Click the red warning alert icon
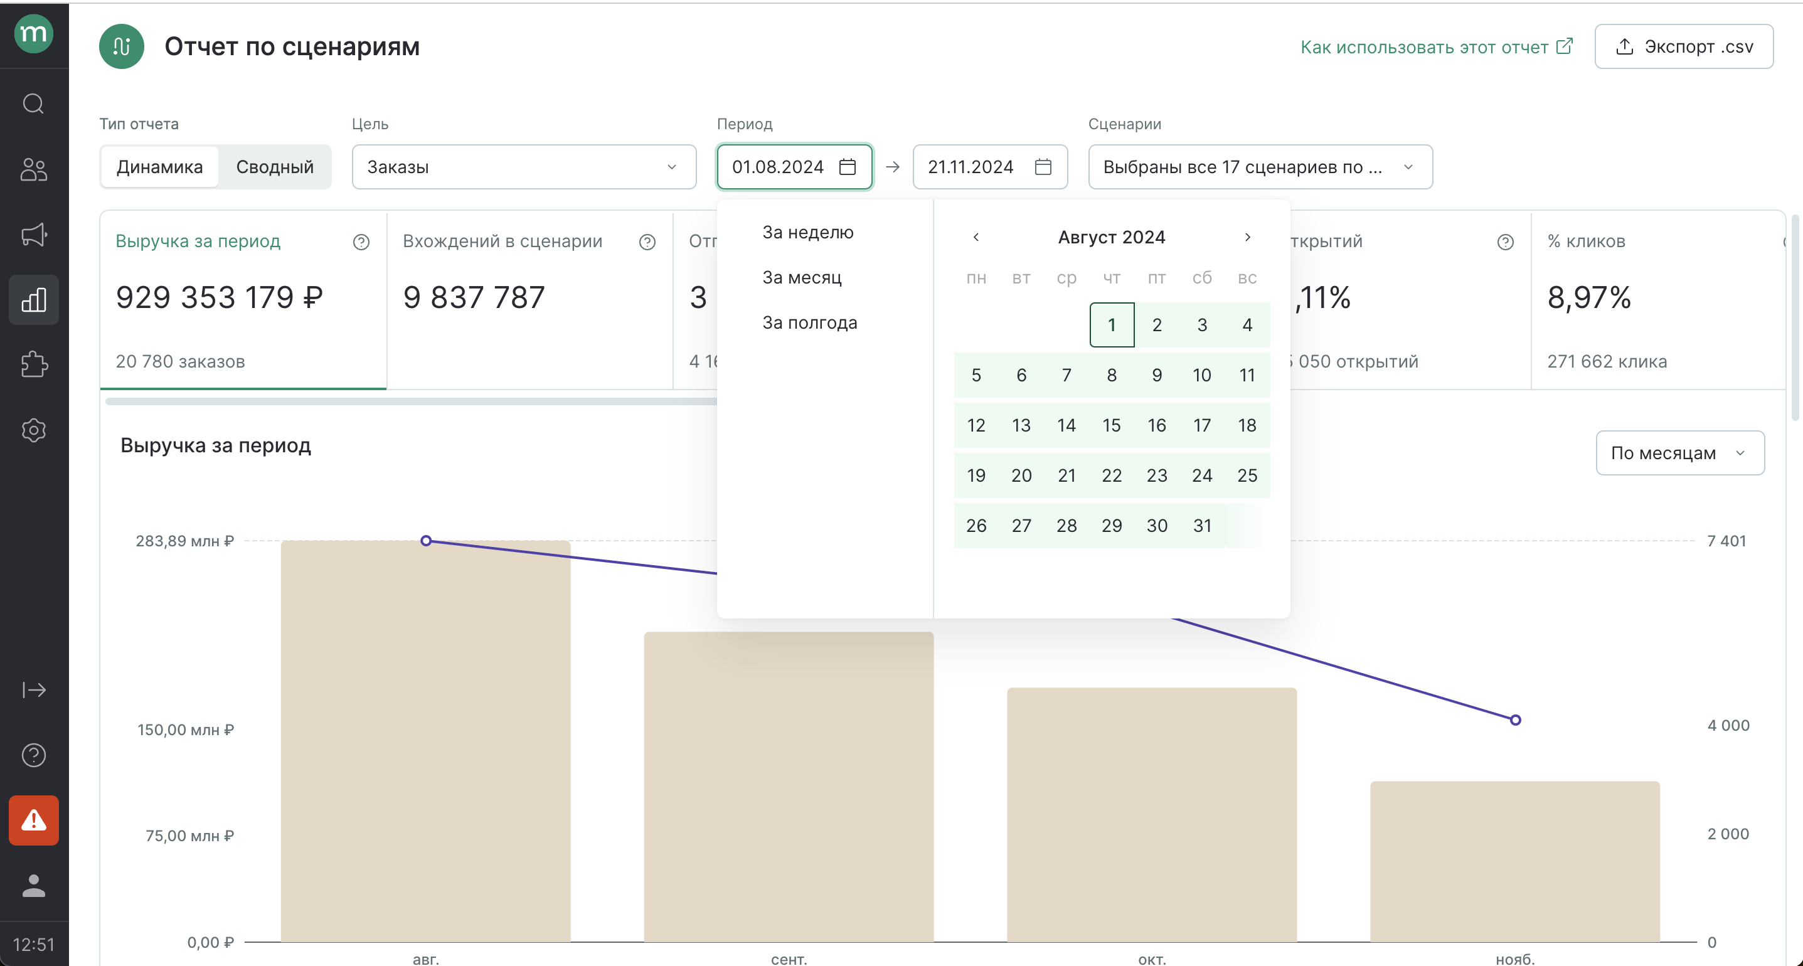 [34, 820]
